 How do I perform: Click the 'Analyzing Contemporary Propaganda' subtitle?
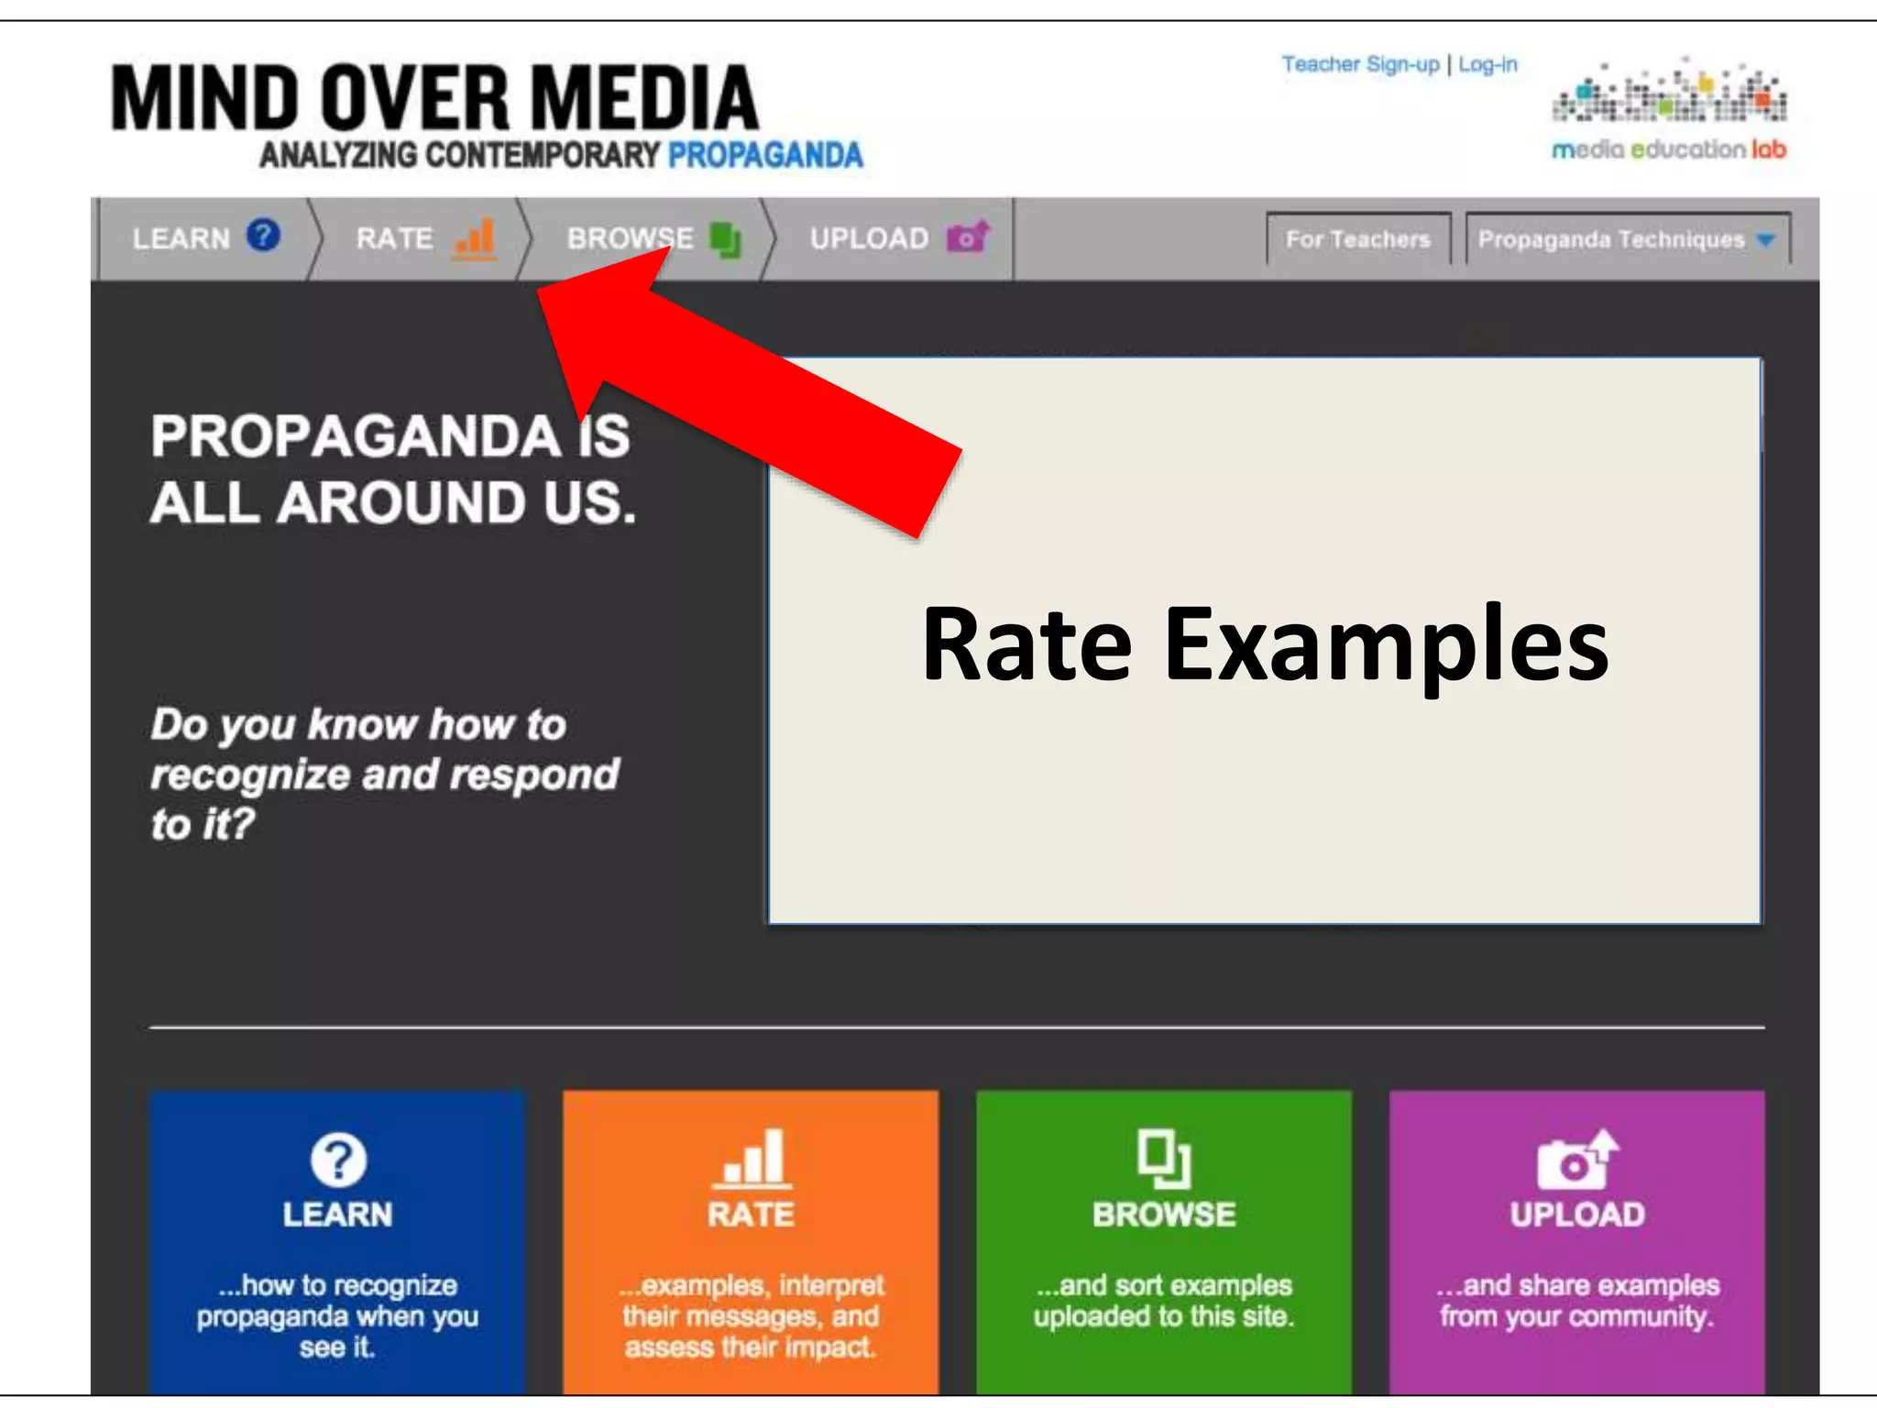(562, 155)
